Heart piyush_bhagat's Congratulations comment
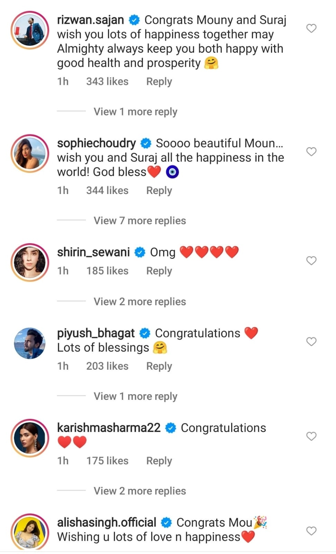336x554 pixels. pyautogui.click(x=311, y=342)
